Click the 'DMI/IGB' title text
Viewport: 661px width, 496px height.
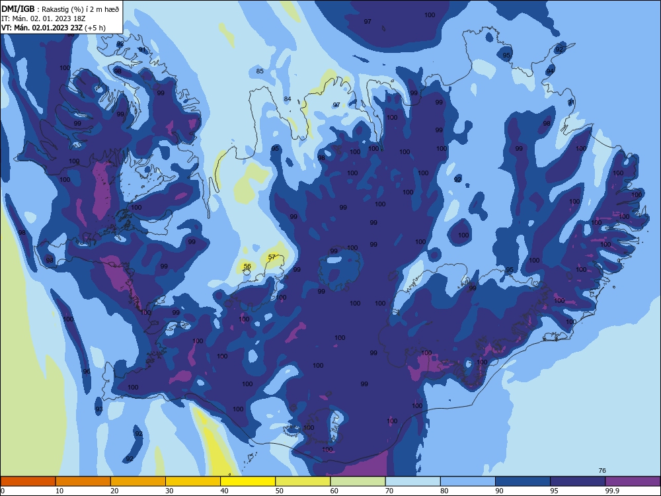(18, 9)
